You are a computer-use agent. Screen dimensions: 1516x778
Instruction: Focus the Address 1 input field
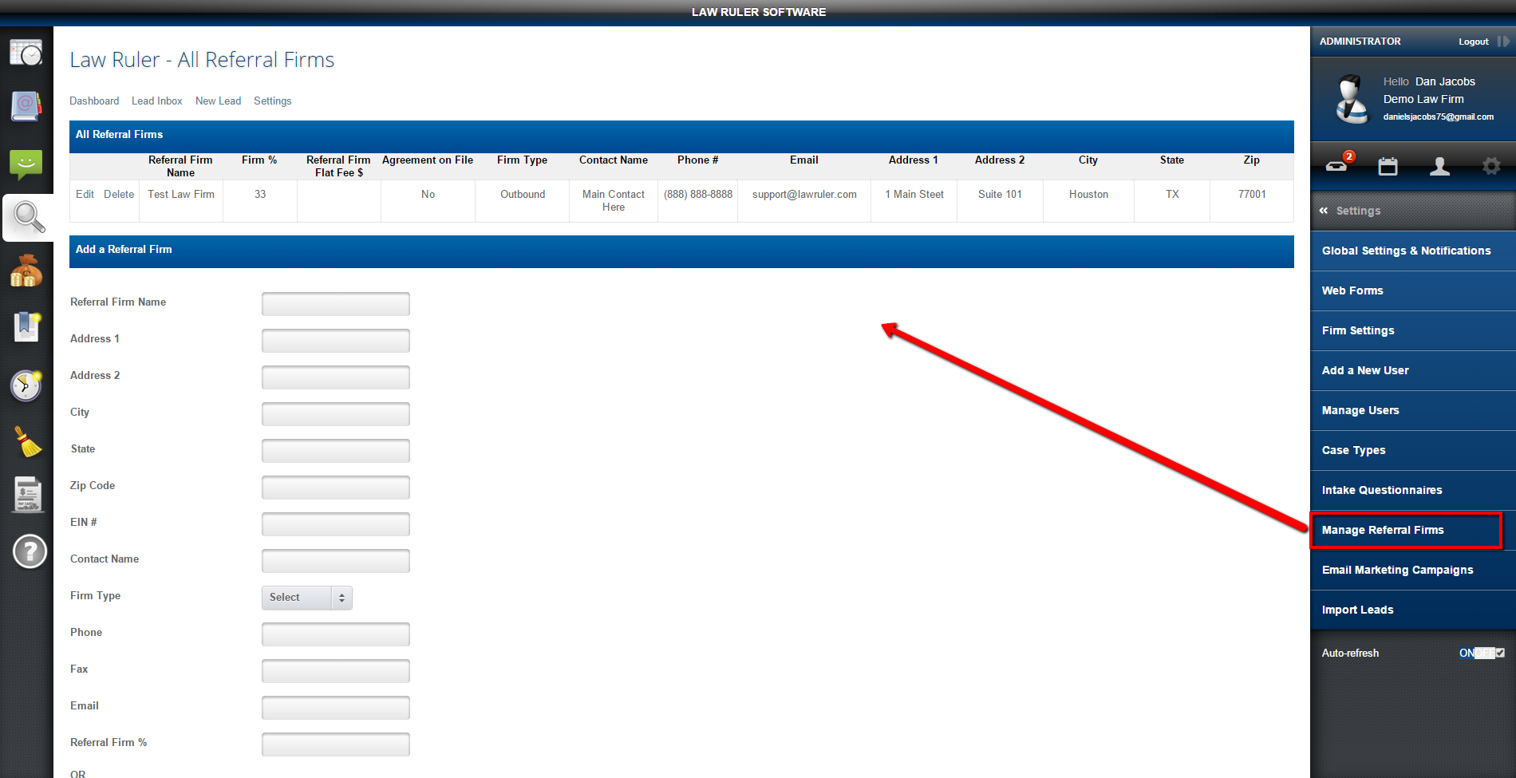point(336,341)
